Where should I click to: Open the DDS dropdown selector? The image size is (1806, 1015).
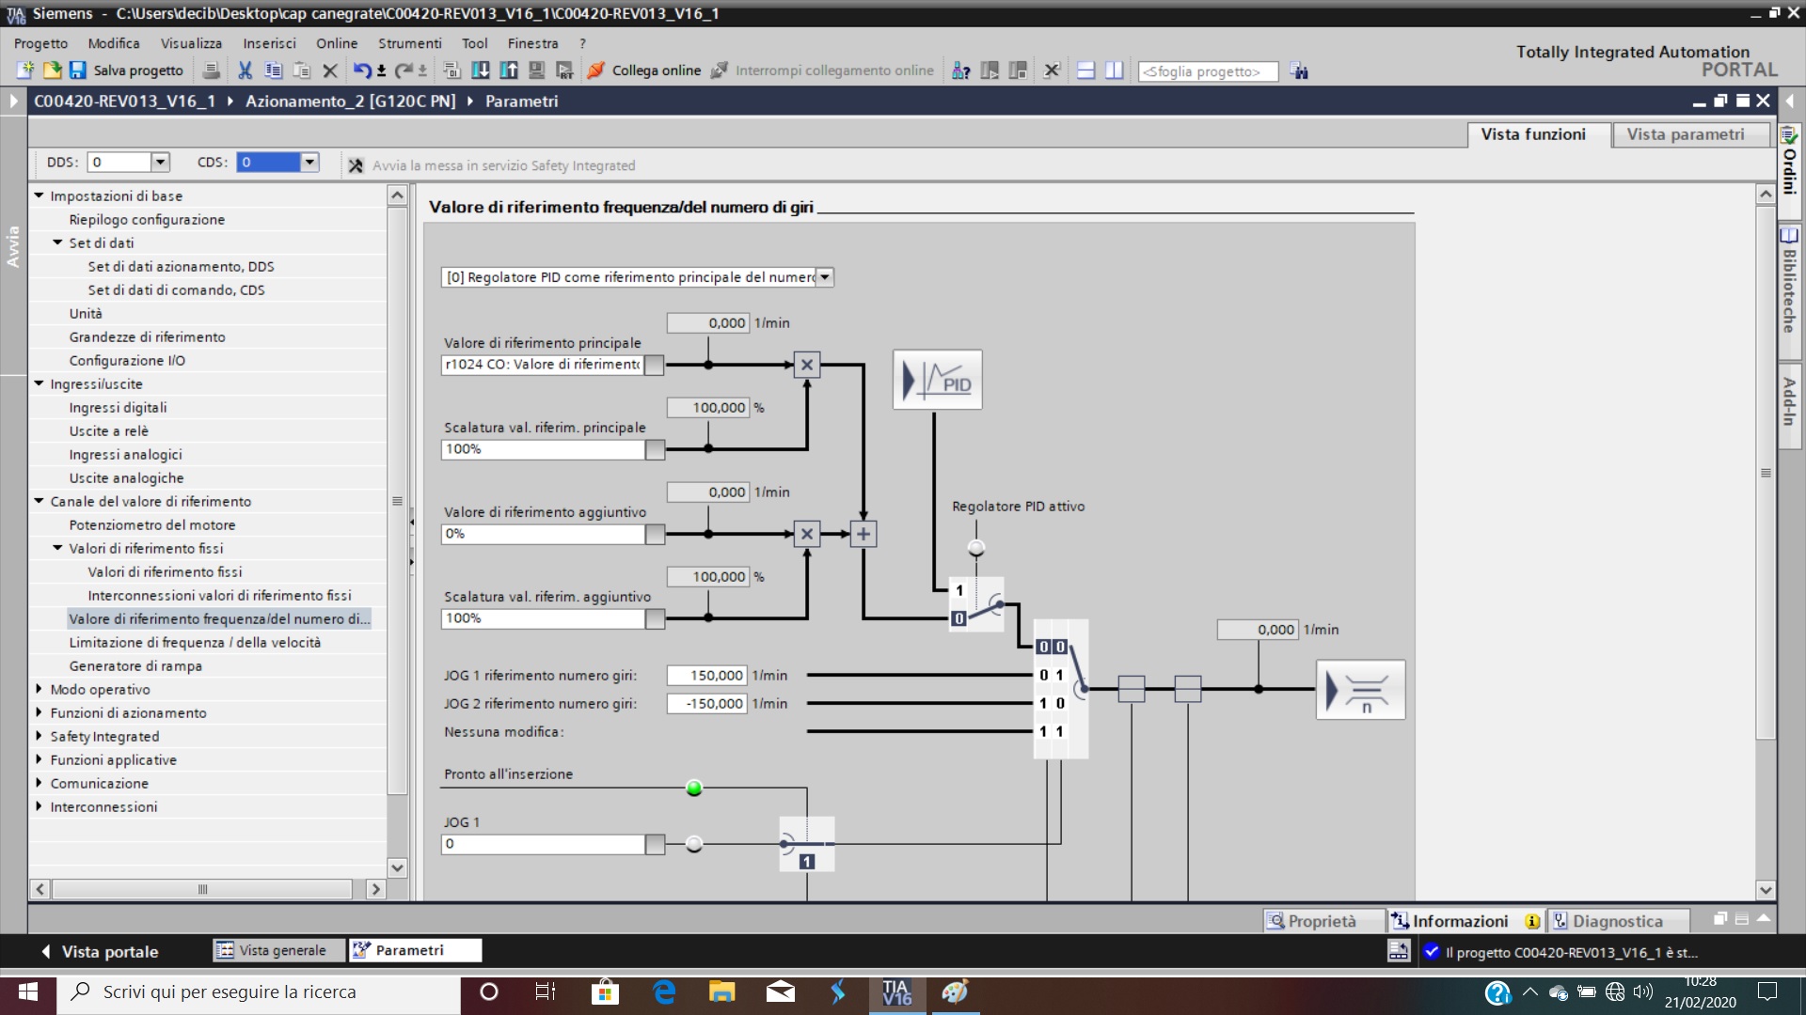(160, 162)
